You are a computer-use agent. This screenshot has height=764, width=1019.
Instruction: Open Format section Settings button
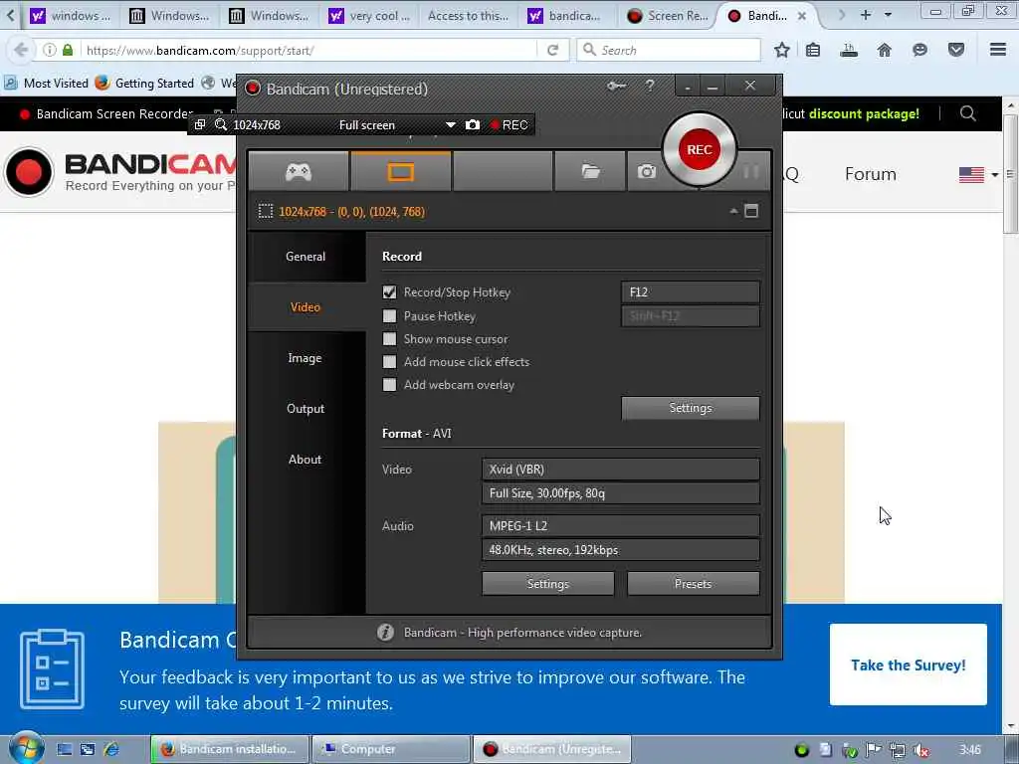[548, 583]
